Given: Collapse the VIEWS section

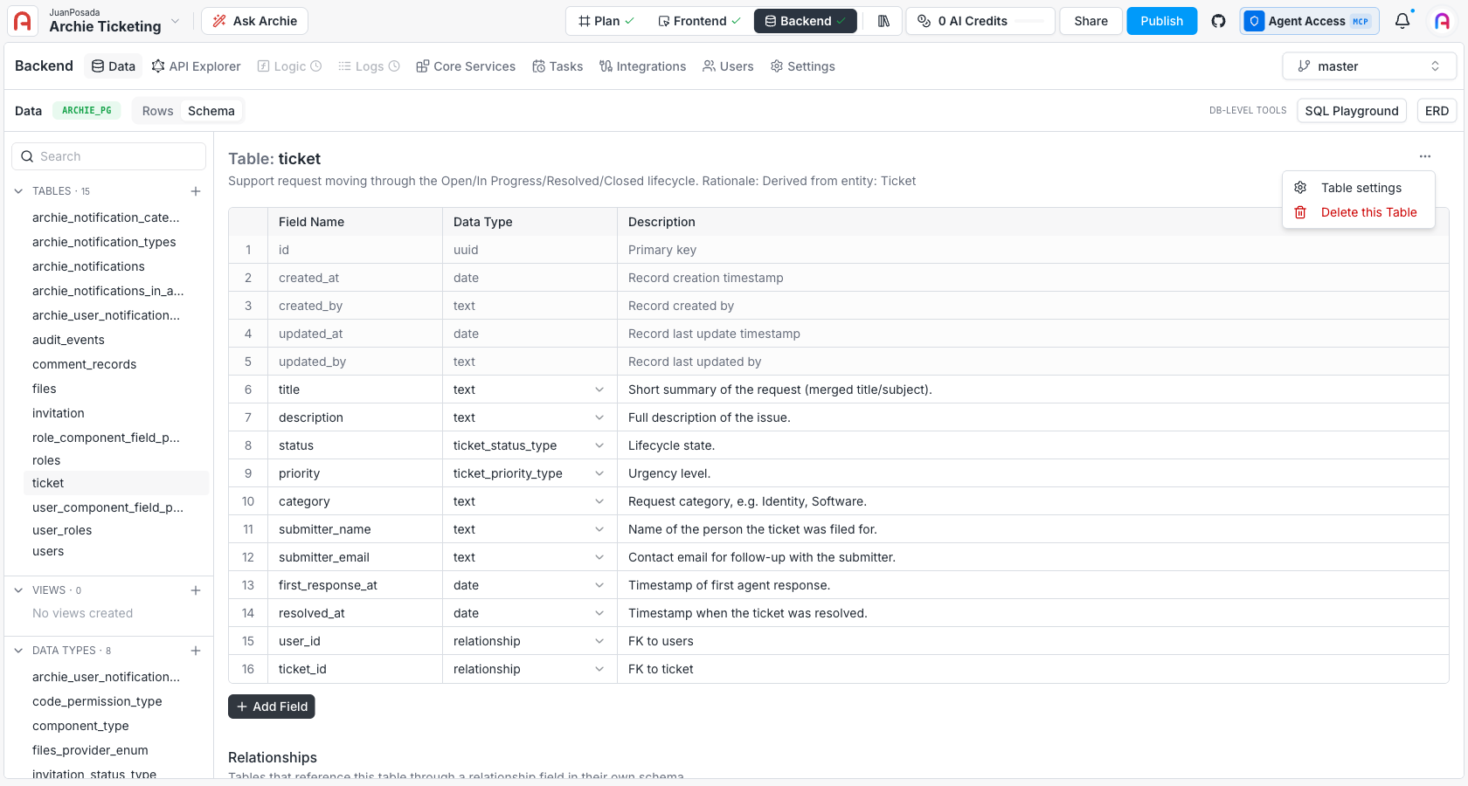Looking at the screenshot, I should (x=18, y=590).
